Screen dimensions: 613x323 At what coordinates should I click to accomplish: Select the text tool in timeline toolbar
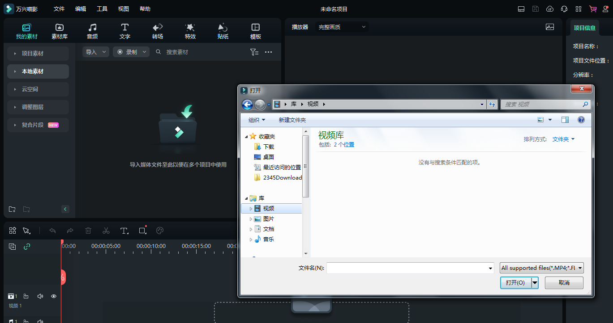(x=124, y=231)
